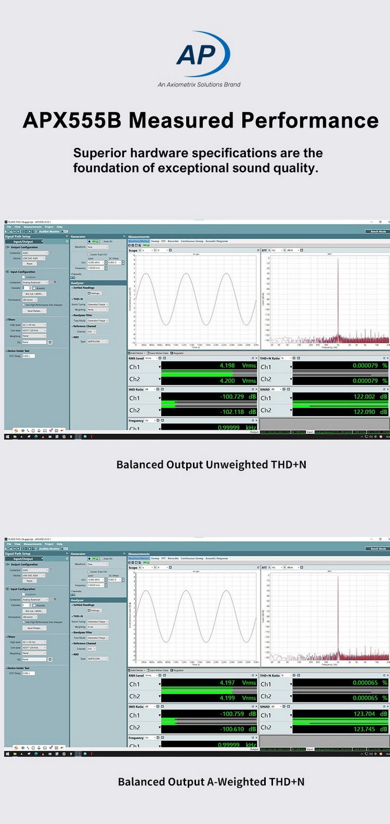This screenshot has width=390, height=824.
Task: Open Measurements menu in Unweighted THD+N screenshot
Action: [x=33, y=227]
